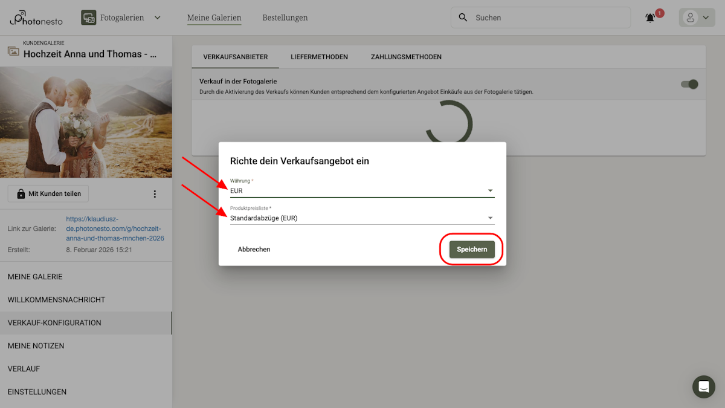Click Abbrechen to cancel
Screen dimensions: 725x408
[x=254, y=249]
